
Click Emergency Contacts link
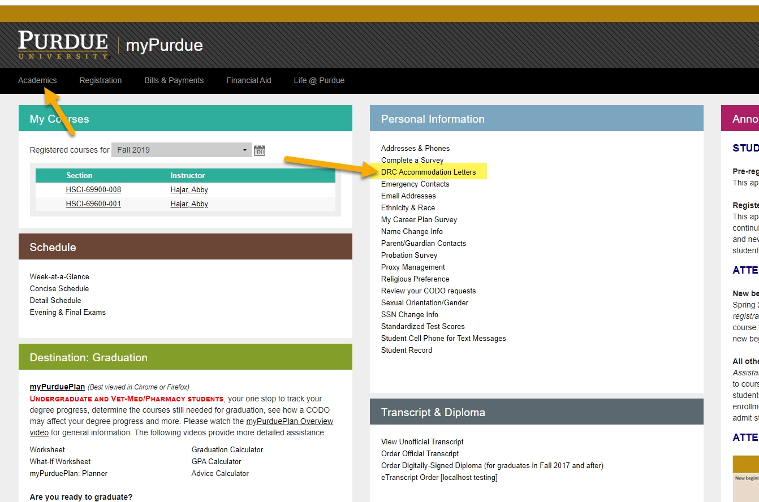coord(415,184)
